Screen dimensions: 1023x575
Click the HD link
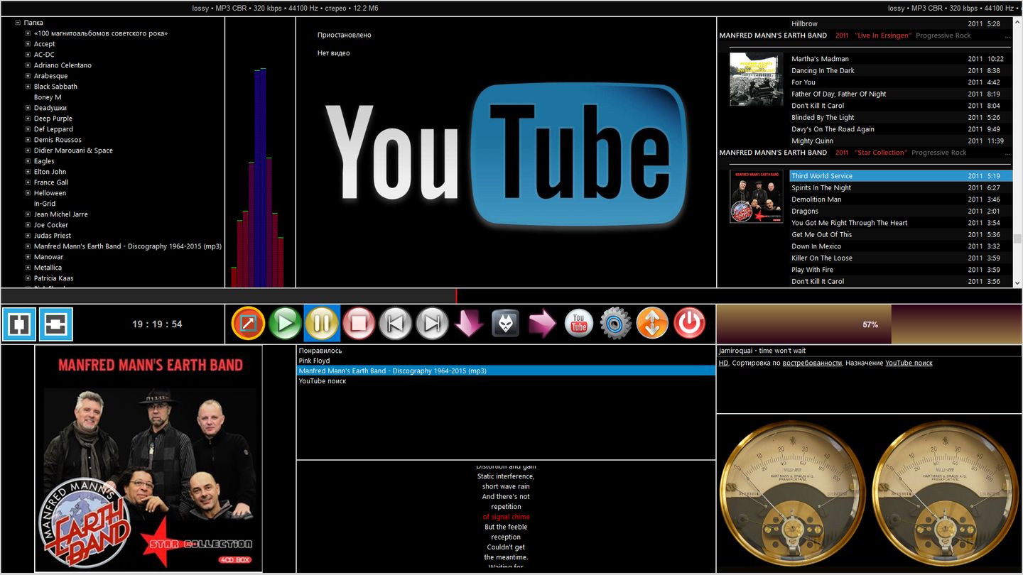click(x=723, y=363)
